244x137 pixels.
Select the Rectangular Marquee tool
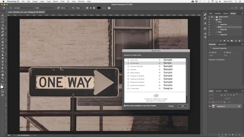[x=3, y=19]
